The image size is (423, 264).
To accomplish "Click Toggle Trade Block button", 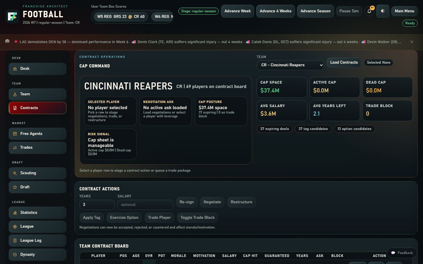I will click(x=197, y=218).
